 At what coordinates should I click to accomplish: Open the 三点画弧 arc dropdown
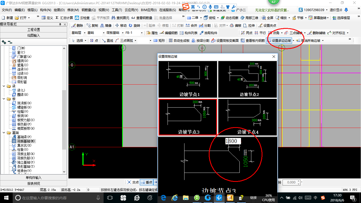point(135,40)
